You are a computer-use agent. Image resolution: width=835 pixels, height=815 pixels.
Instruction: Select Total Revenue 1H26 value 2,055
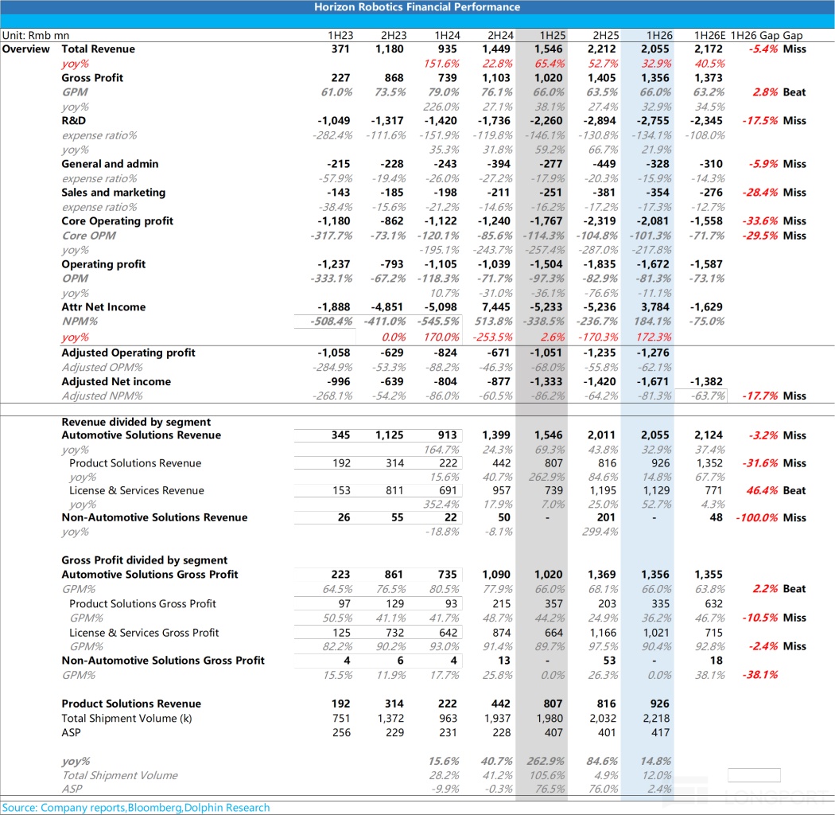(x=655, y=49)
